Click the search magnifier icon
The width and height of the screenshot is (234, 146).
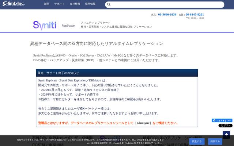(x=109, y=5)
